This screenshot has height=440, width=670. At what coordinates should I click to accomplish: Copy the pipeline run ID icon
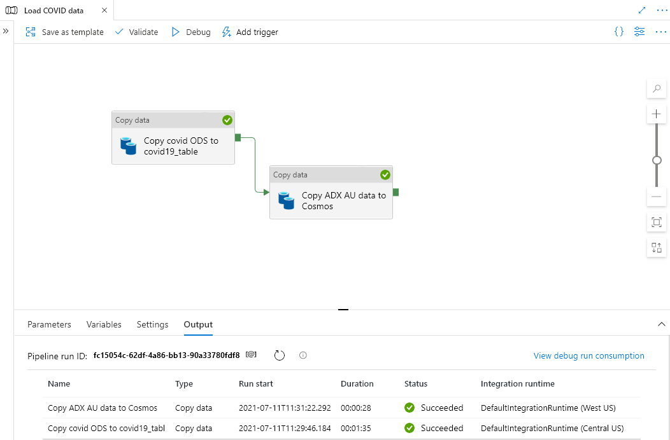pyautogui.click(x=251, y=355)
